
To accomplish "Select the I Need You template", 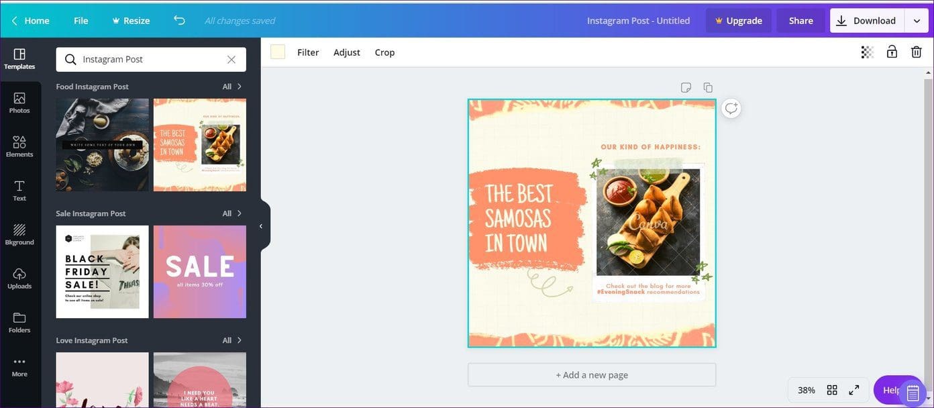I will 200,380.
